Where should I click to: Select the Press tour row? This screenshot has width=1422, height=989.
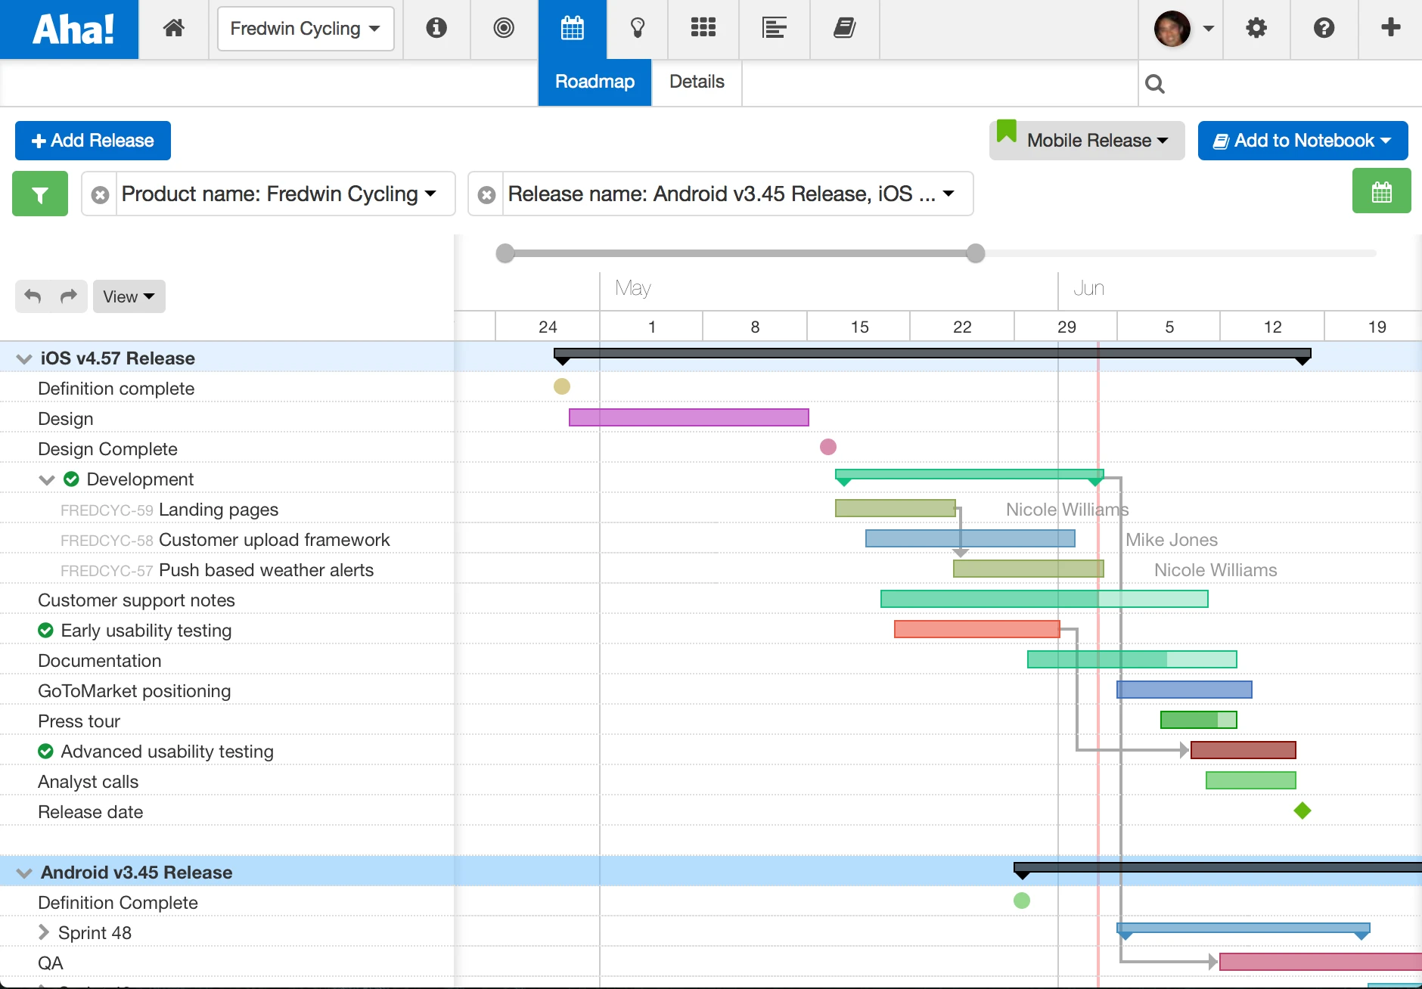(79, 721)
